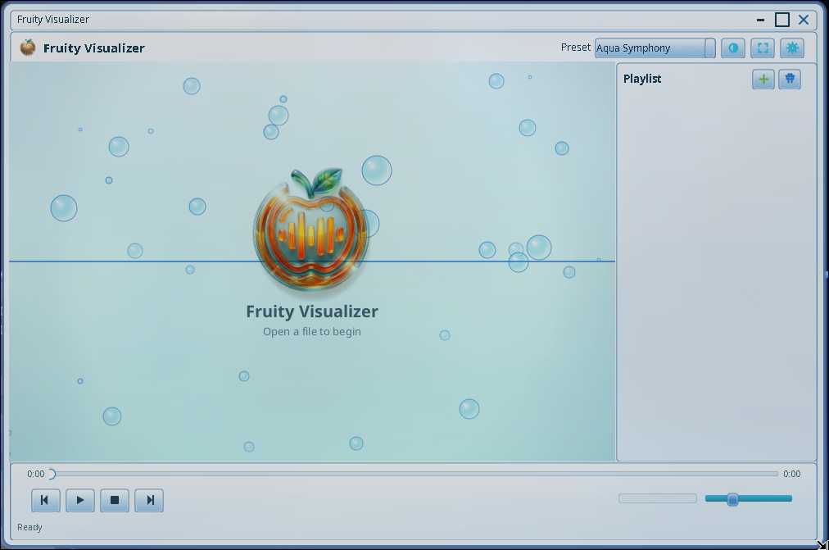Open settings via the gear icon
Viewport: 829px width, 550px height.
792,48
